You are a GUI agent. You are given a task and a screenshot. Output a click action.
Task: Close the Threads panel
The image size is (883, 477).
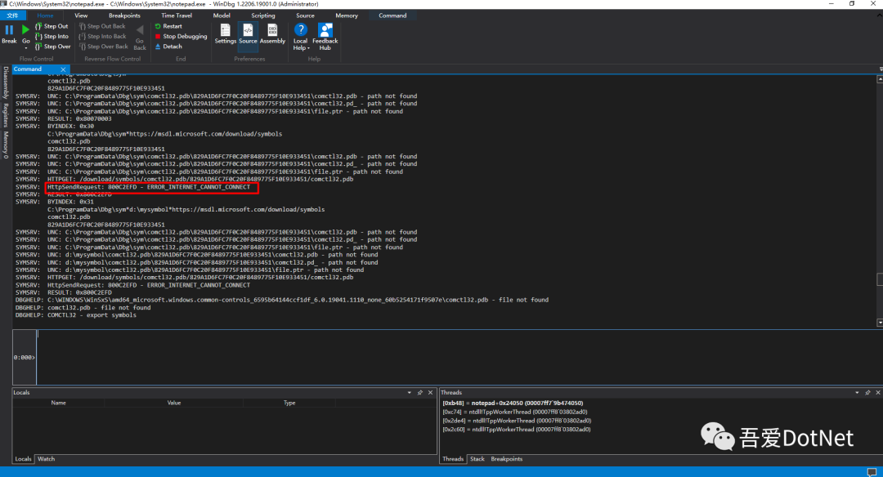point(878,393)
